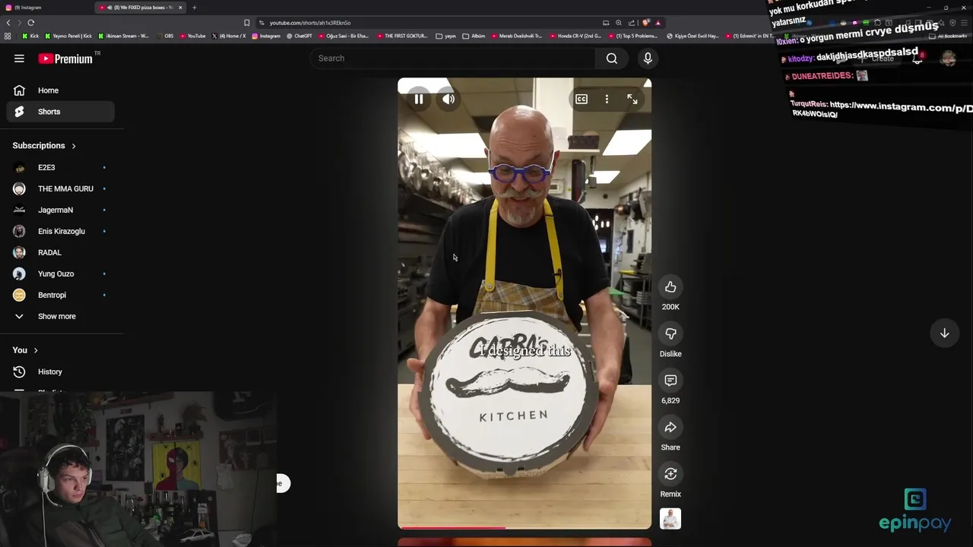
Task: Open the E2E3 subscription channel
Action: [61, 167]
